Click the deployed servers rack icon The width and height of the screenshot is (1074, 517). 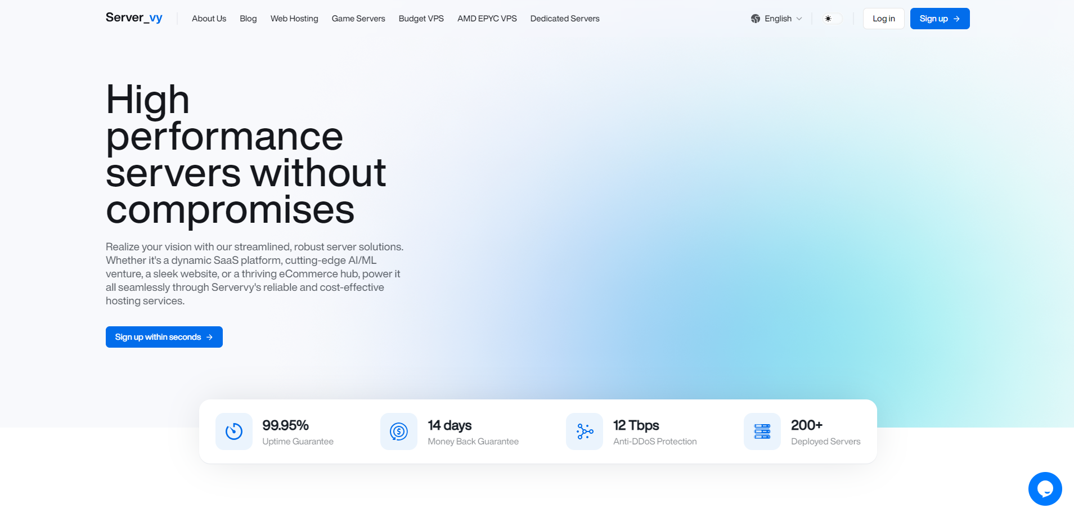click(x=762, y=431)
